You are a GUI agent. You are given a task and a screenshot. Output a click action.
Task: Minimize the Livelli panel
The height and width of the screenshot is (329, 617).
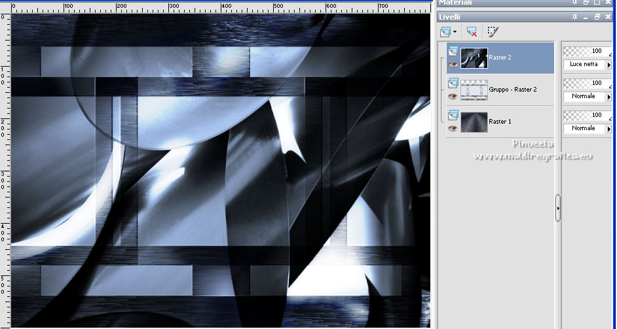(x=586, y=17)
